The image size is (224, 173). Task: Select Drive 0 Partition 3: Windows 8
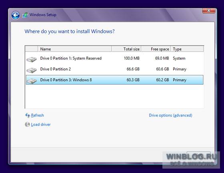pyautogui.click(x=114, y=80)
